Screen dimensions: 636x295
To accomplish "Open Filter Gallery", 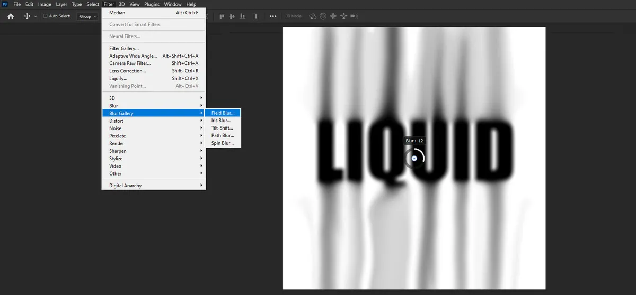I will (154, 48).
